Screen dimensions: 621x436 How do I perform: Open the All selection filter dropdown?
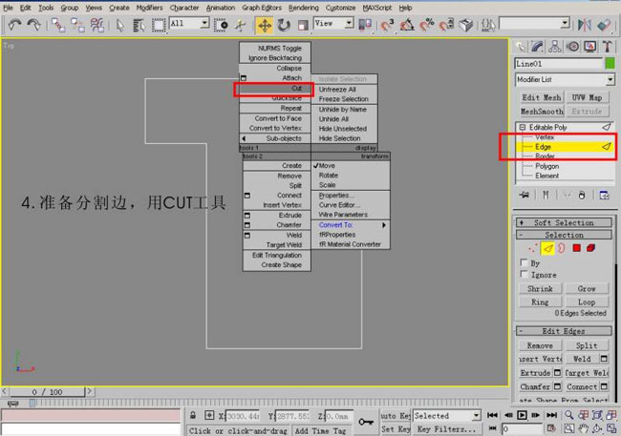coord(204,23)
